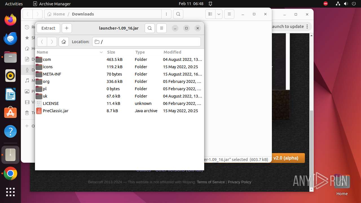Switch to Archive Manager in the dock
Screen dimensions: 361x203
click(10, 155)
